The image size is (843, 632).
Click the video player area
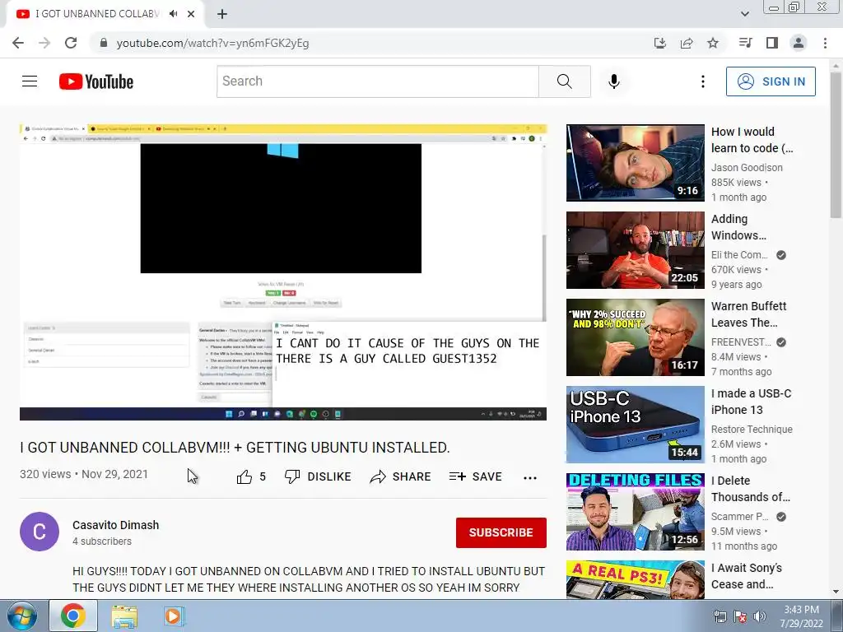(283, 272)
